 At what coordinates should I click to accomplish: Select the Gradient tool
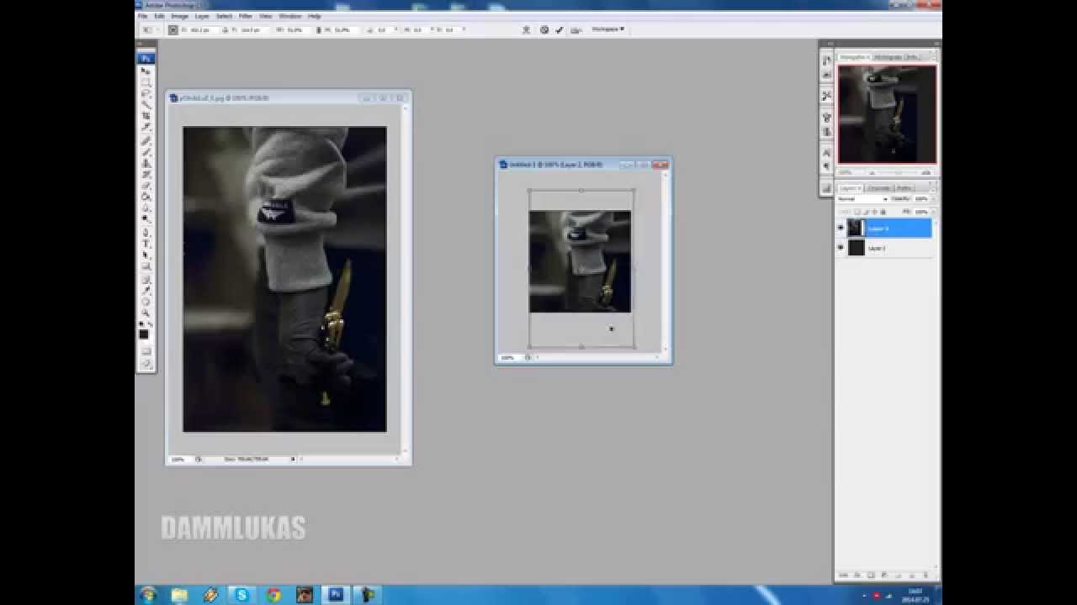146,196
